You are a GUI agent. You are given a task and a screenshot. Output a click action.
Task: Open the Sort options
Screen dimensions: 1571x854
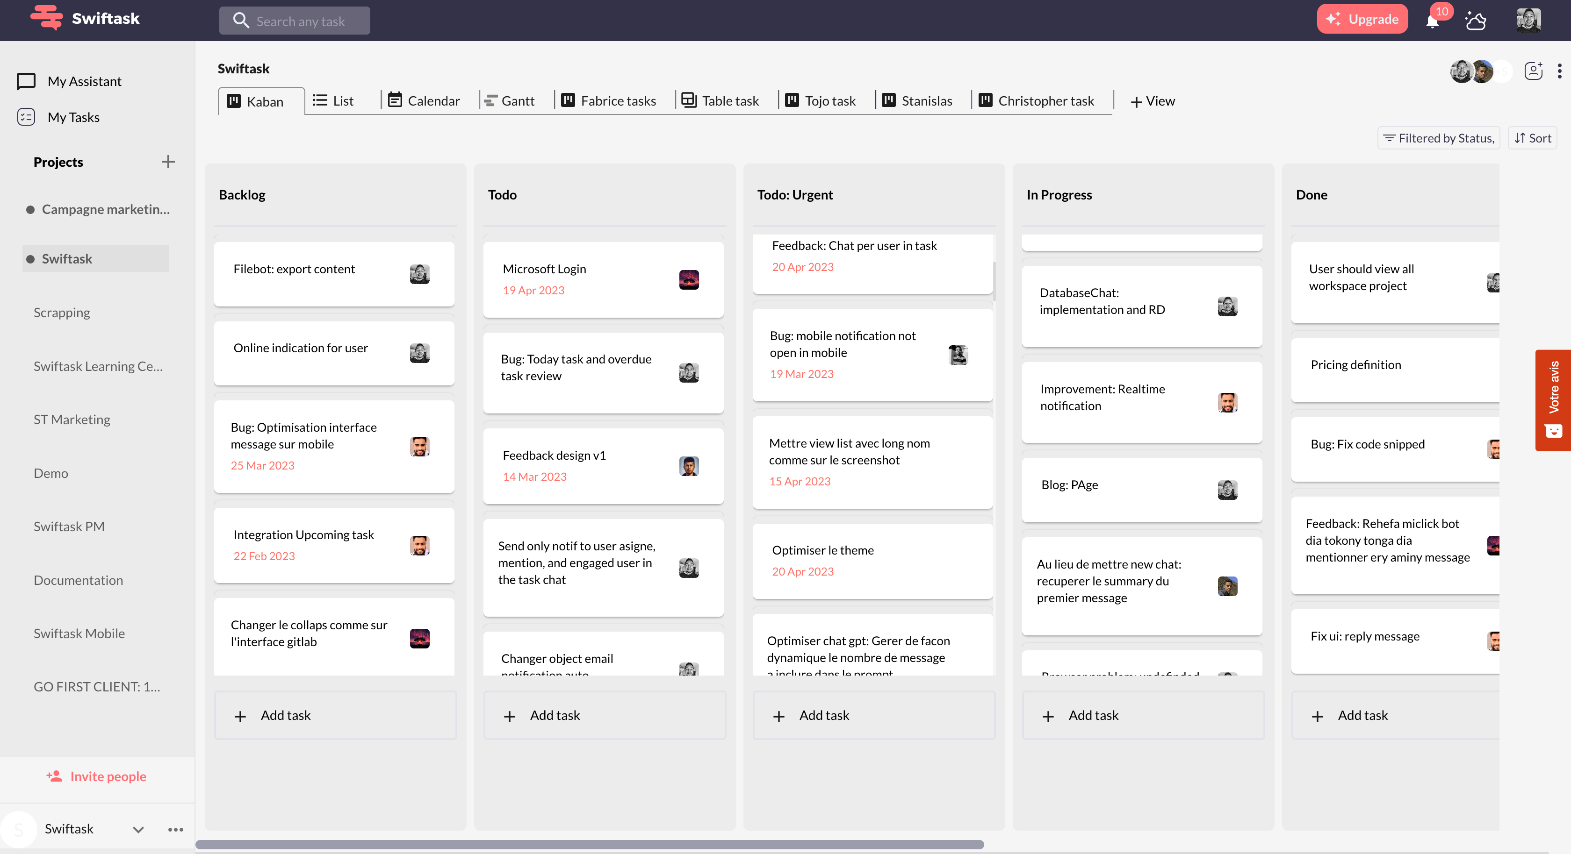point(1533,138)
